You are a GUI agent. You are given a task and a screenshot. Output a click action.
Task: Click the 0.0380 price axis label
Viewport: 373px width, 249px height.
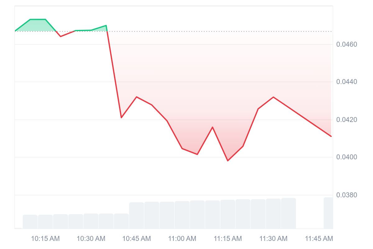[x=347, y=195]
